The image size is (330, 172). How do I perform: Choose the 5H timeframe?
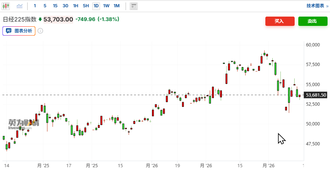tap(86, 6)
